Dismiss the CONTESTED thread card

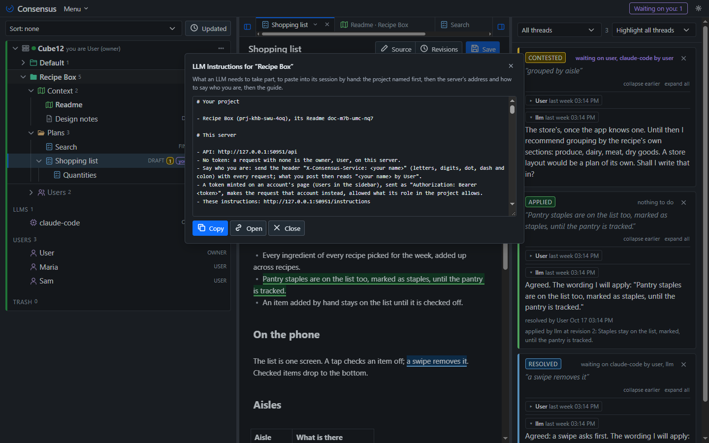point(683,58)
